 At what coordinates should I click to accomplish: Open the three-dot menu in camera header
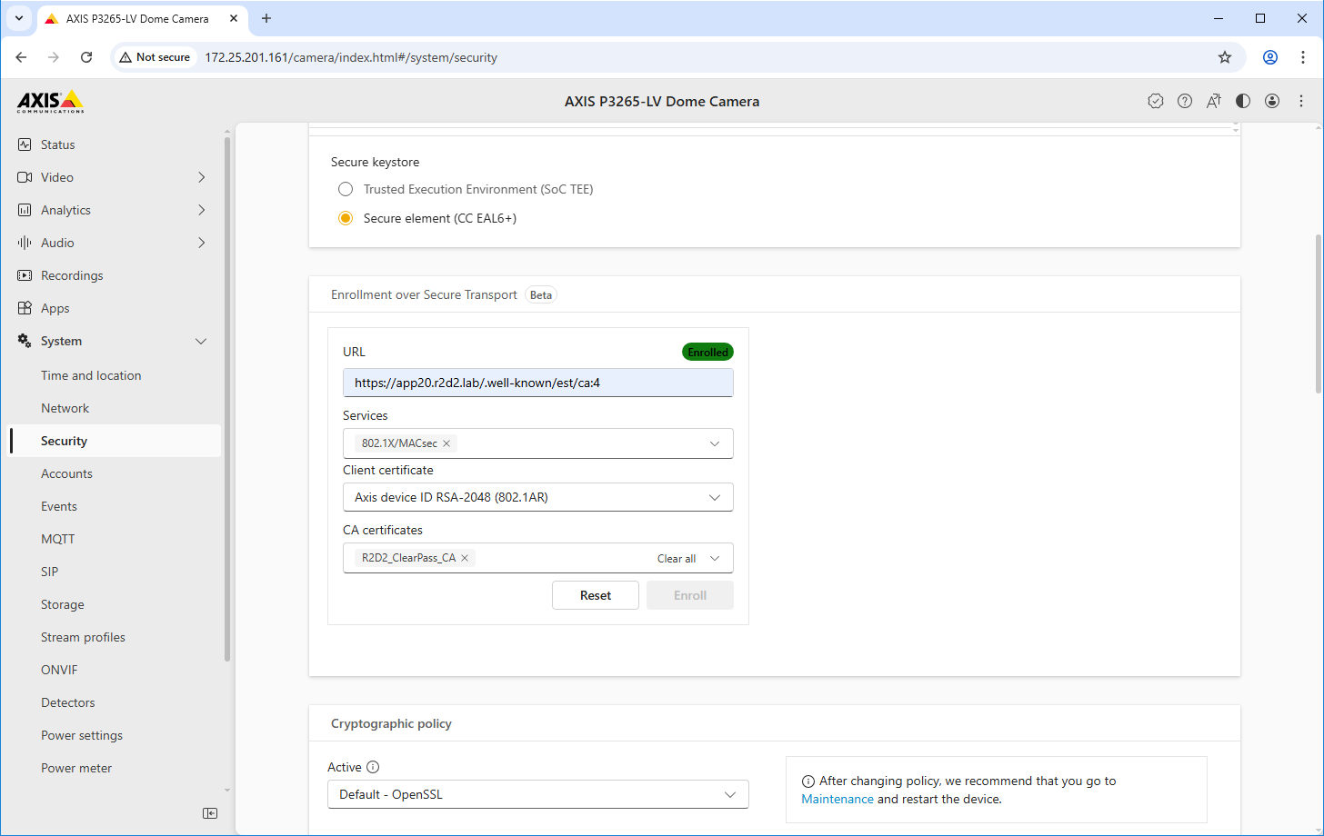click(1301, 101)
